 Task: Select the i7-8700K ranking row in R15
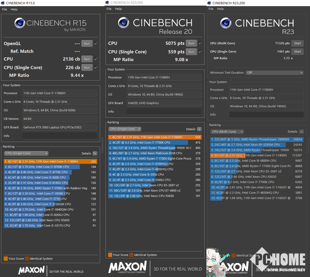point(50,167)
